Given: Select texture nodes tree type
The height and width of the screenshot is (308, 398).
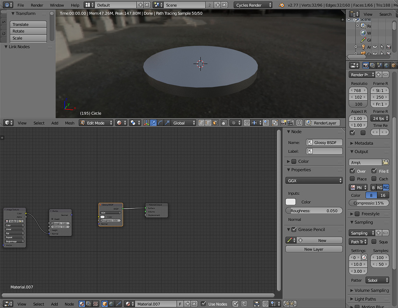Looking at the screenshot, I should pyautogui.click(x=95, y=304).
